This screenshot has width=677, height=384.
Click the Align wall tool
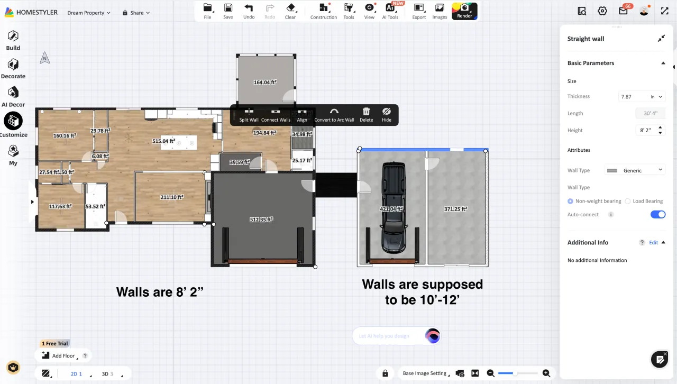click(x=302, y=115)
